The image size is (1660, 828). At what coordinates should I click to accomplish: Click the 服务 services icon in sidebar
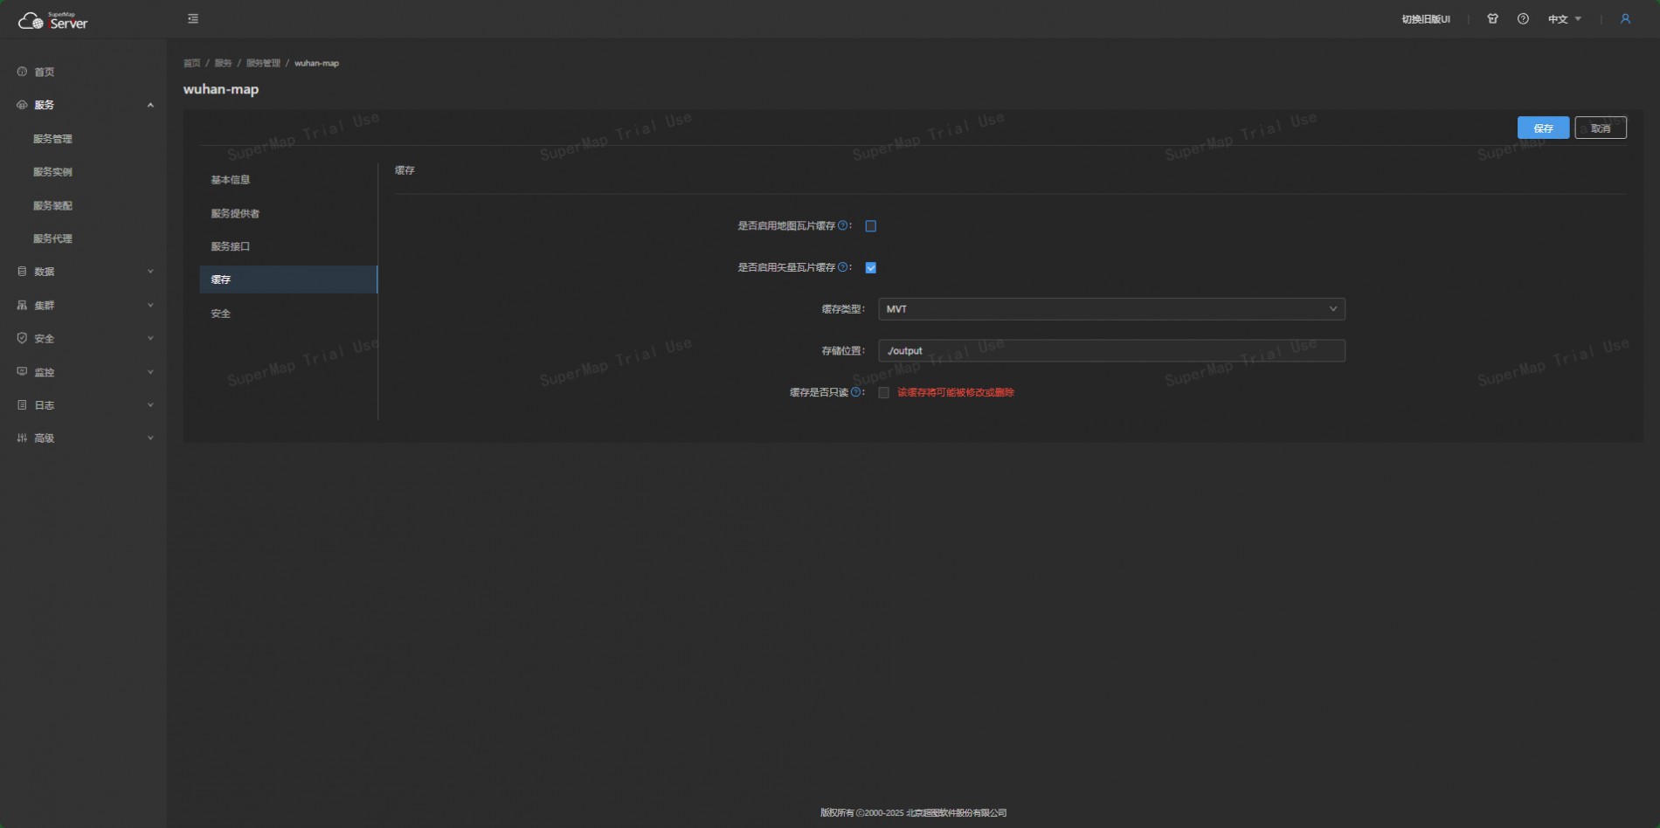[x=22, y=105]
